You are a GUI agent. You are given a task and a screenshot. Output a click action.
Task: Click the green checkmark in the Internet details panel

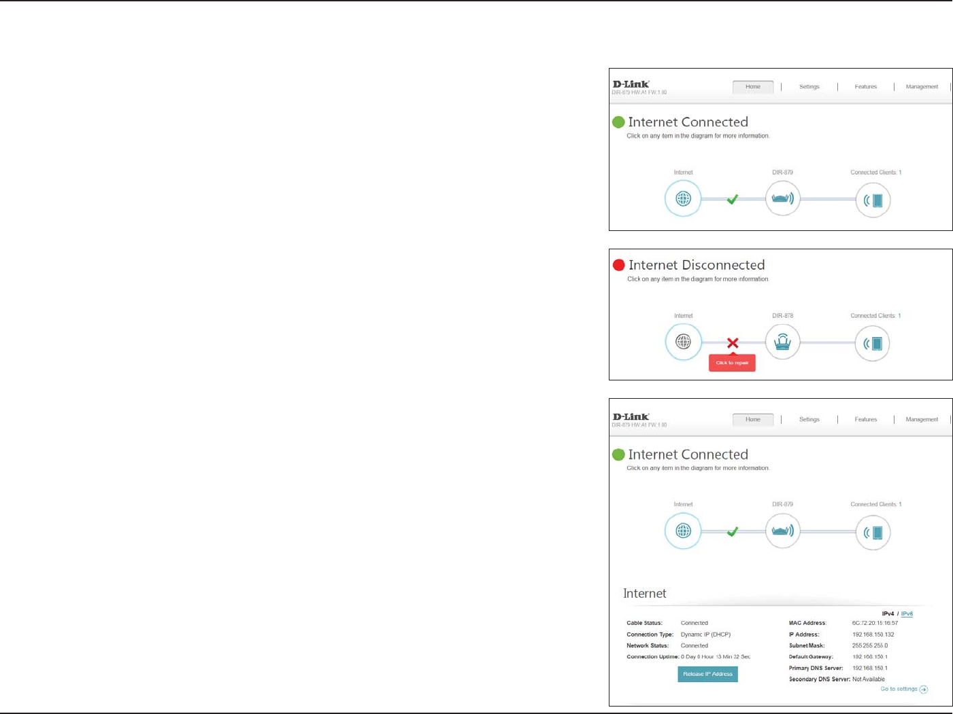pyautogui.click(x=733, y=531)
